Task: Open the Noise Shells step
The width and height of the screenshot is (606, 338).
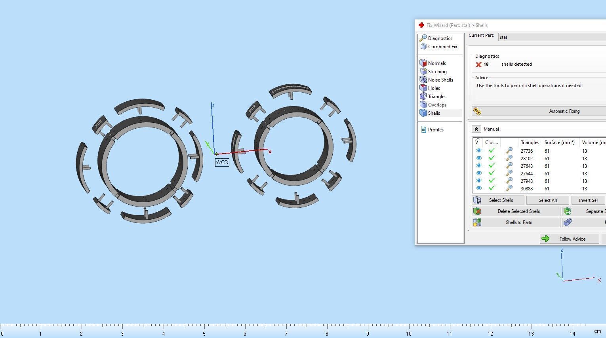Action: (x=440, y=80)
